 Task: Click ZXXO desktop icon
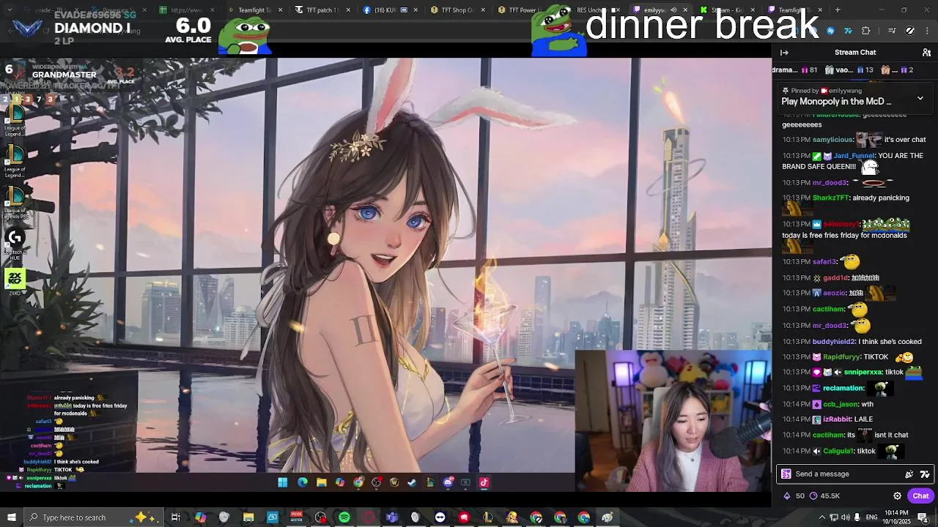click(15, 283)
